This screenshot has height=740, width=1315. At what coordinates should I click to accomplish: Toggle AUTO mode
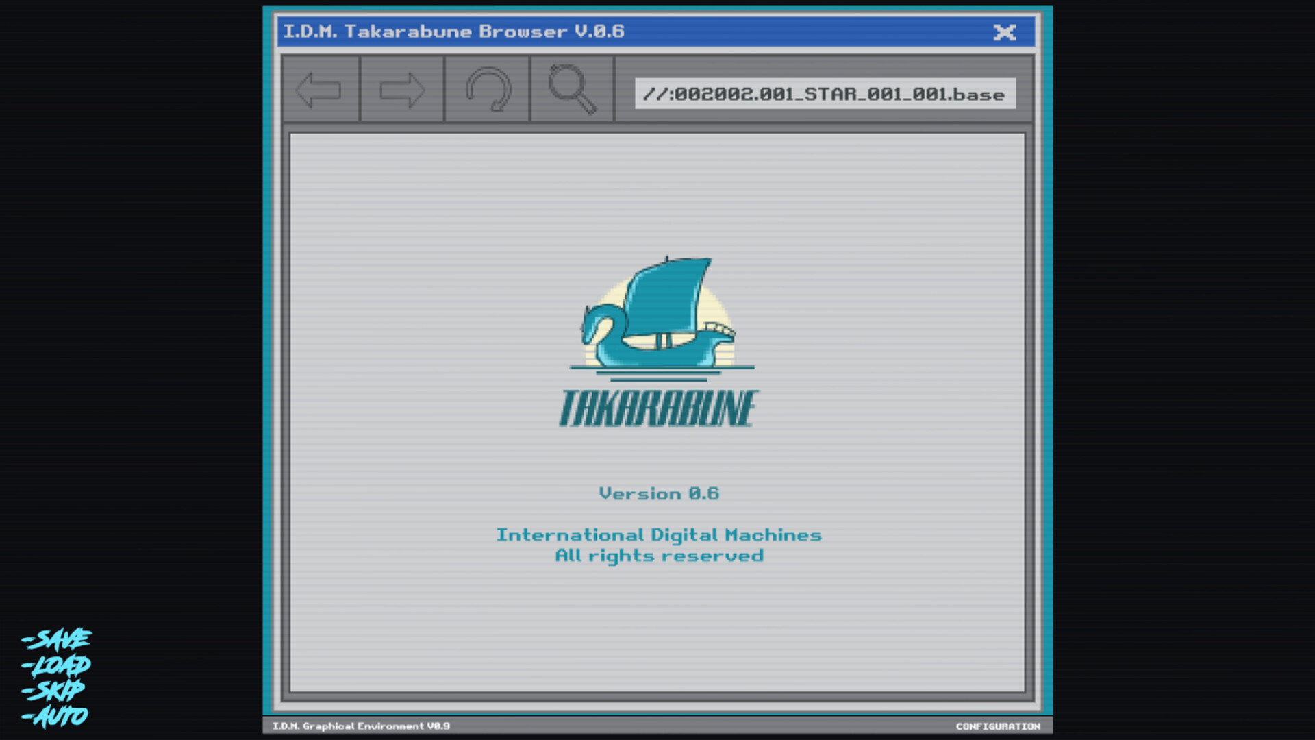pyautogui.click(x=56, y=717)
